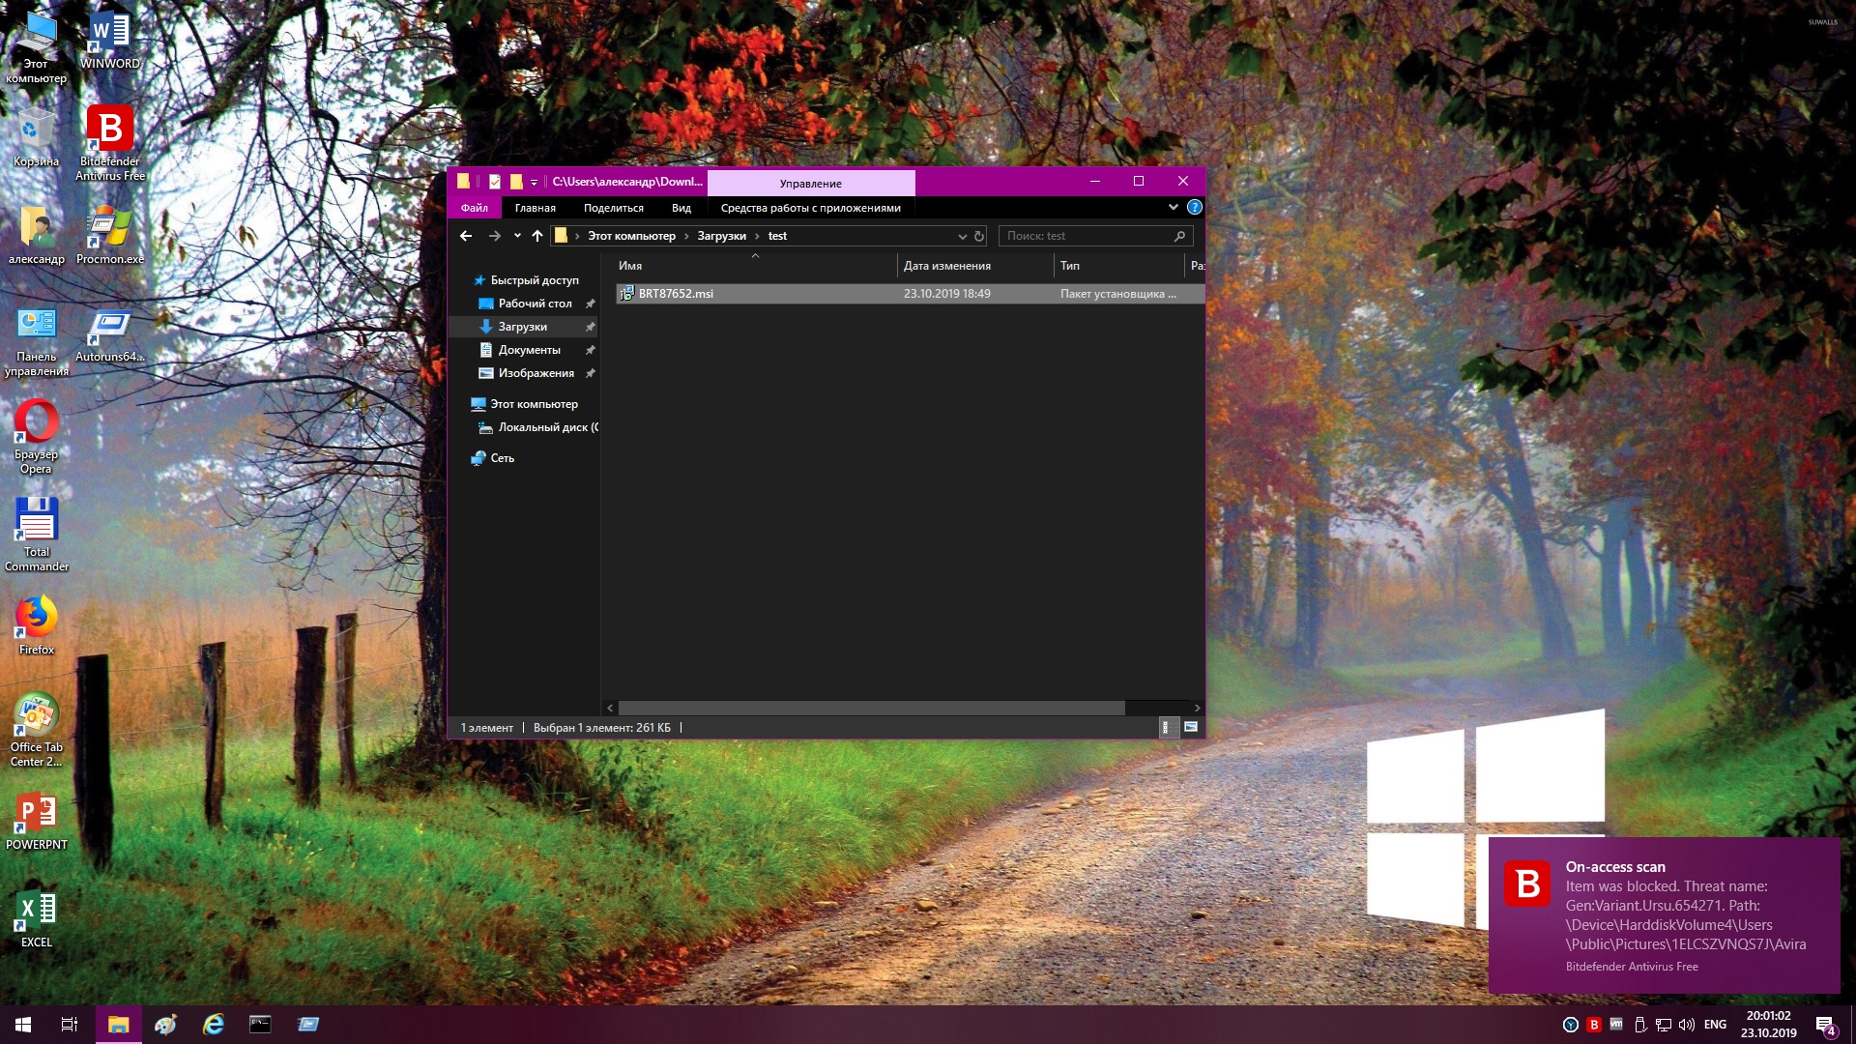Screen dimensions: 1856x1044
Task: Click the Загрузки breadcrumb in the address bar
Action: [721, 236]
